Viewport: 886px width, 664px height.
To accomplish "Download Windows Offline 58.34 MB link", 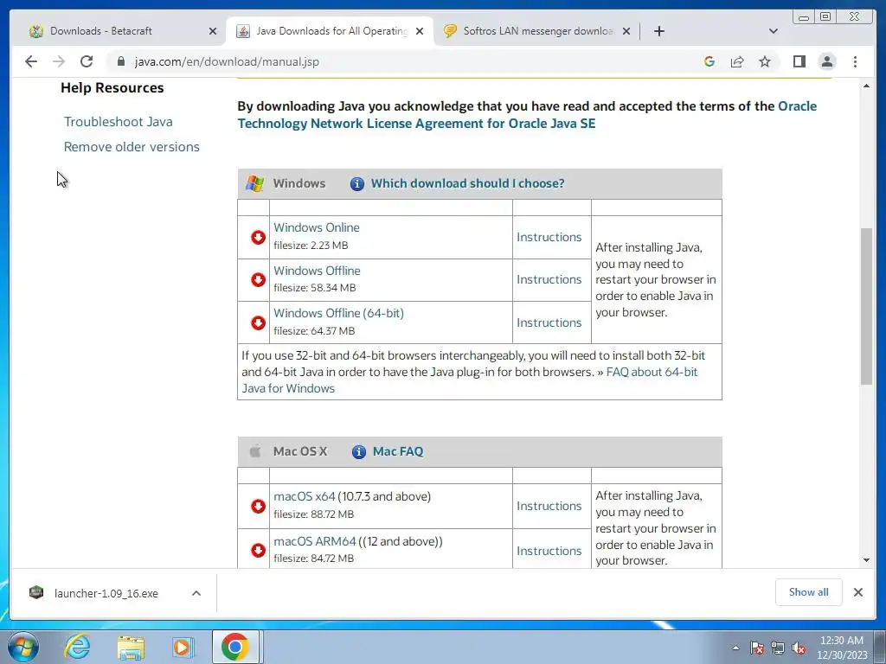I will (x=317, y=271).
